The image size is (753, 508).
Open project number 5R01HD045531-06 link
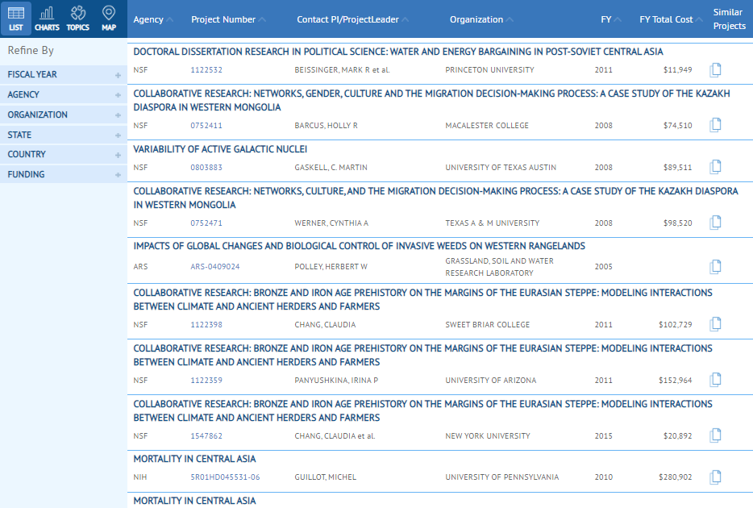click(225, 477)
